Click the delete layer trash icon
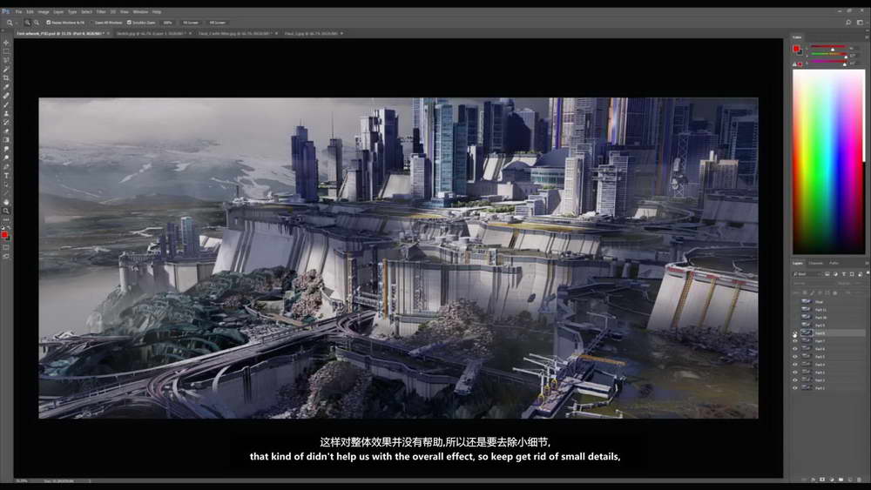871x490 pixels. click(x=859, y=479)
